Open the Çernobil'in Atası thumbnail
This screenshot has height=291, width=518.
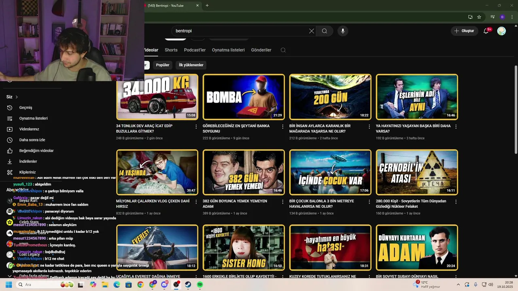pos(417,172)
